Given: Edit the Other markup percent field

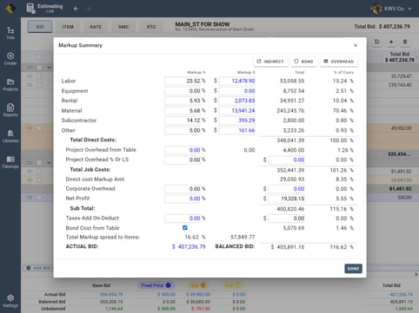Looking at the screenshot, I should point(183,130).
